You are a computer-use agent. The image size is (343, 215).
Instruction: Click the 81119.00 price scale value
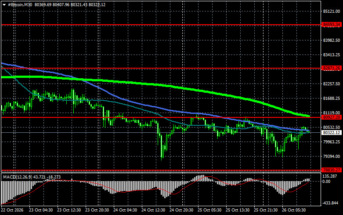[332, 113]
